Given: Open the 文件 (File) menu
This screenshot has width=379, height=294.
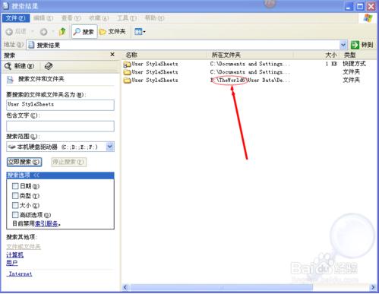Looking at the screenshot, I should pos(16,18).
